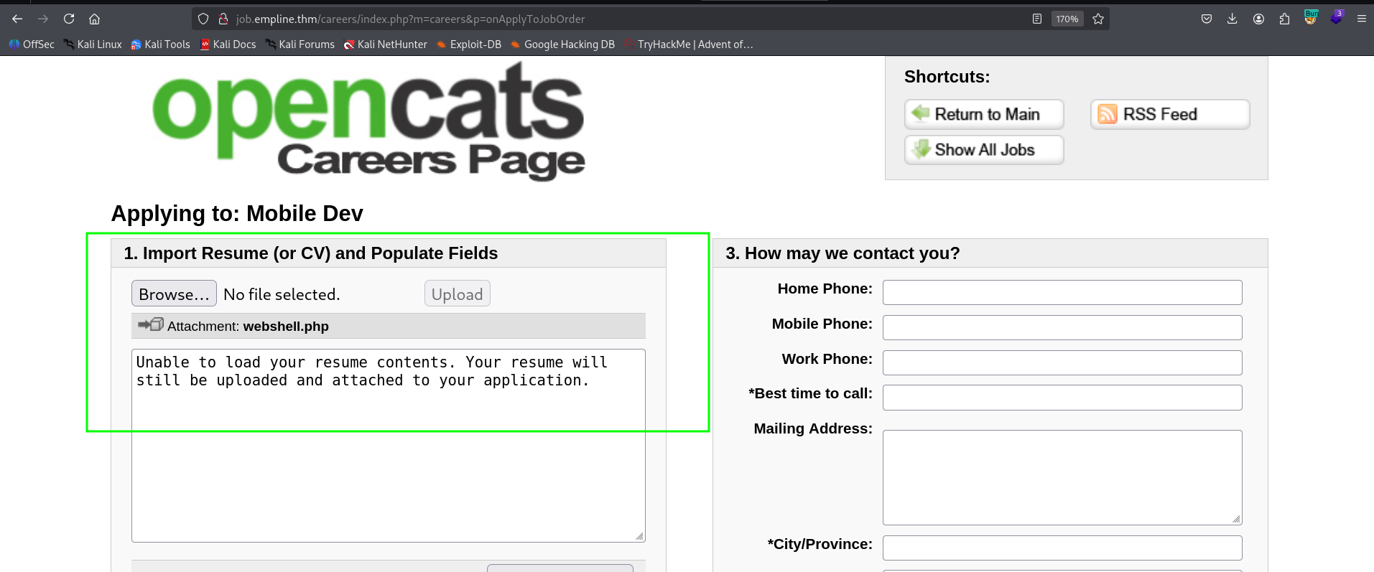Click the Return to Main shortcut
Image resolution: width=1374 pixels, height=572 pixels.
pos(983,114)
